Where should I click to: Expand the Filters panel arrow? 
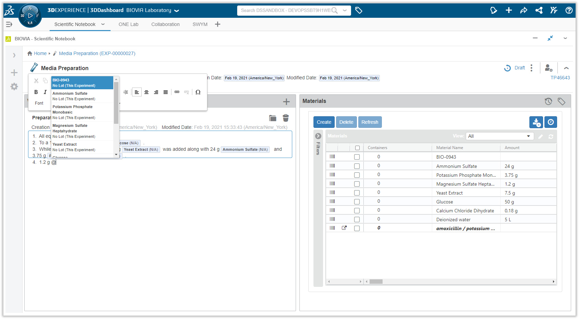point(318,136)
